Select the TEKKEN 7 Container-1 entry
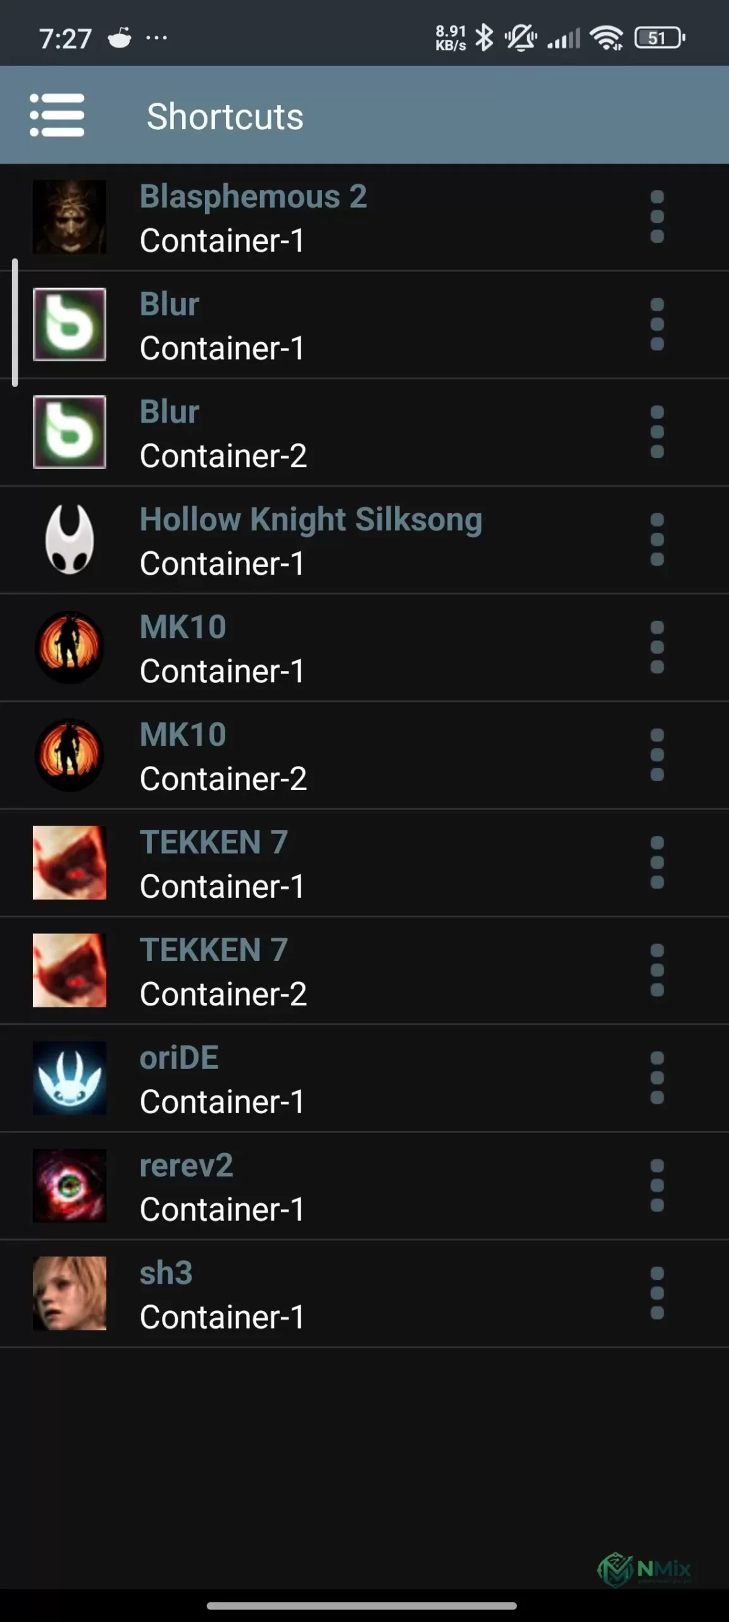 click(364, 863)
